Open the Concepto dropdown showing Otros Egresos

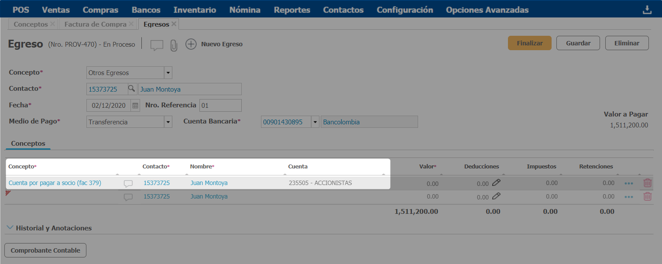click(168, 73)
